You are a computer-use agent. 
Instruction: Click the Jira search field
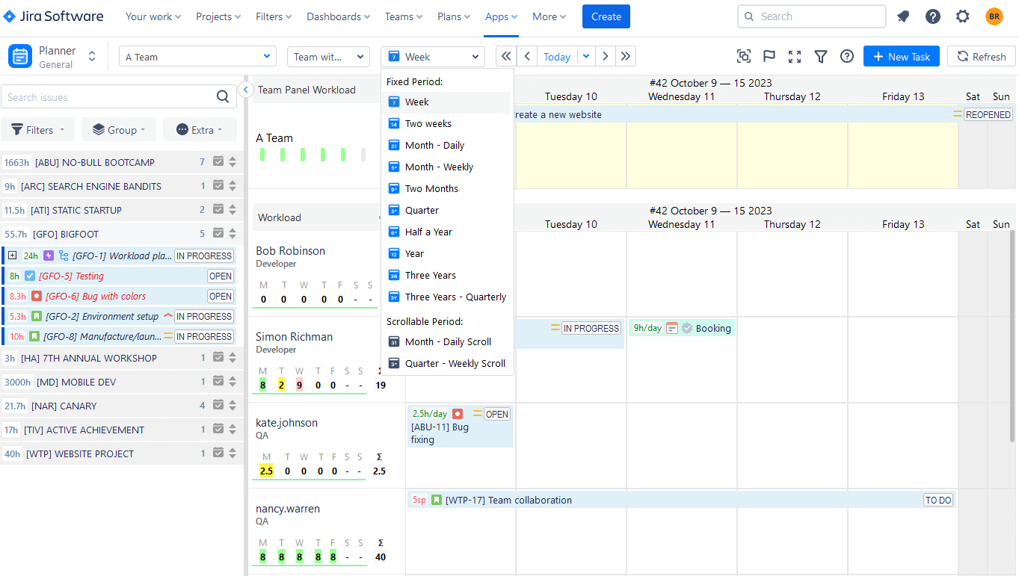tap(812, 16)
